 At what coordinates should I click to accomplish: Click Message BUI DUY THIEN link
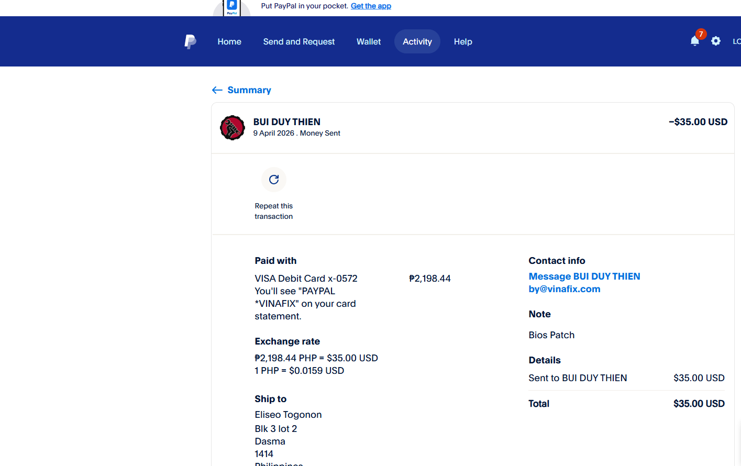click(584, 276)
